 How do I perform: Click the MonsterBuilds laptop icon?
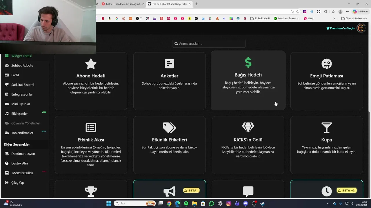(x=7, y=173)
